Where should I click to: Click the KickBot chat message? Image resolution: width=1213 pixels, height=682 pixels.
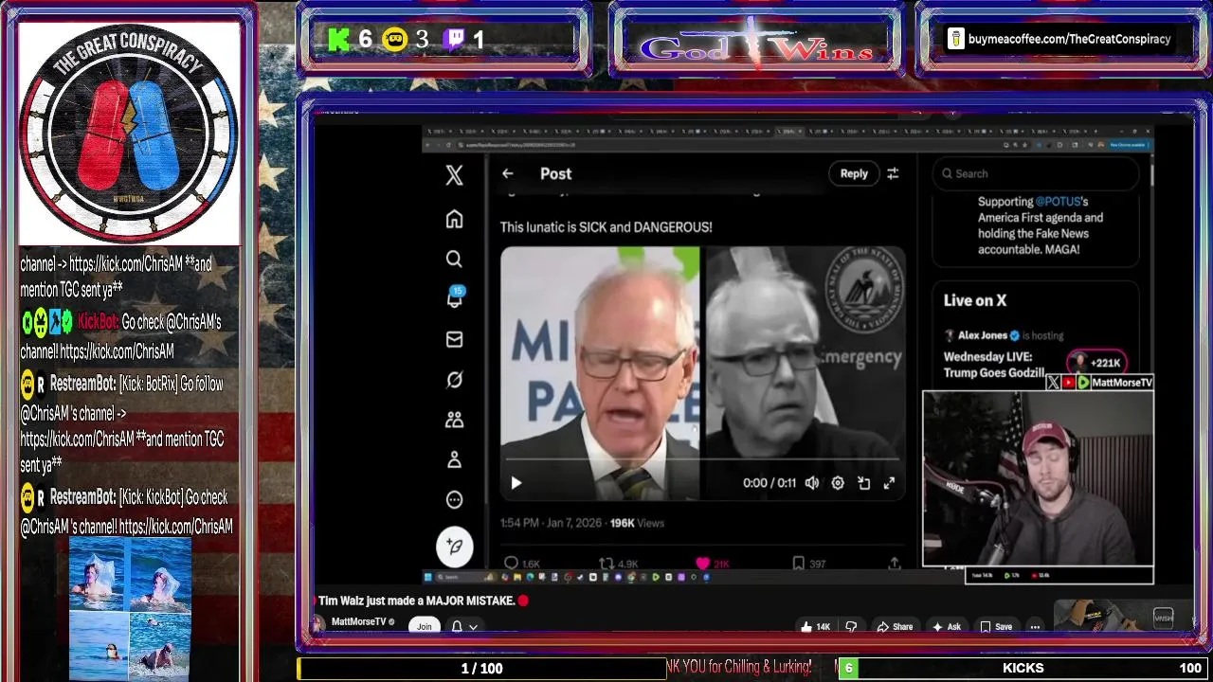[123, 336]
